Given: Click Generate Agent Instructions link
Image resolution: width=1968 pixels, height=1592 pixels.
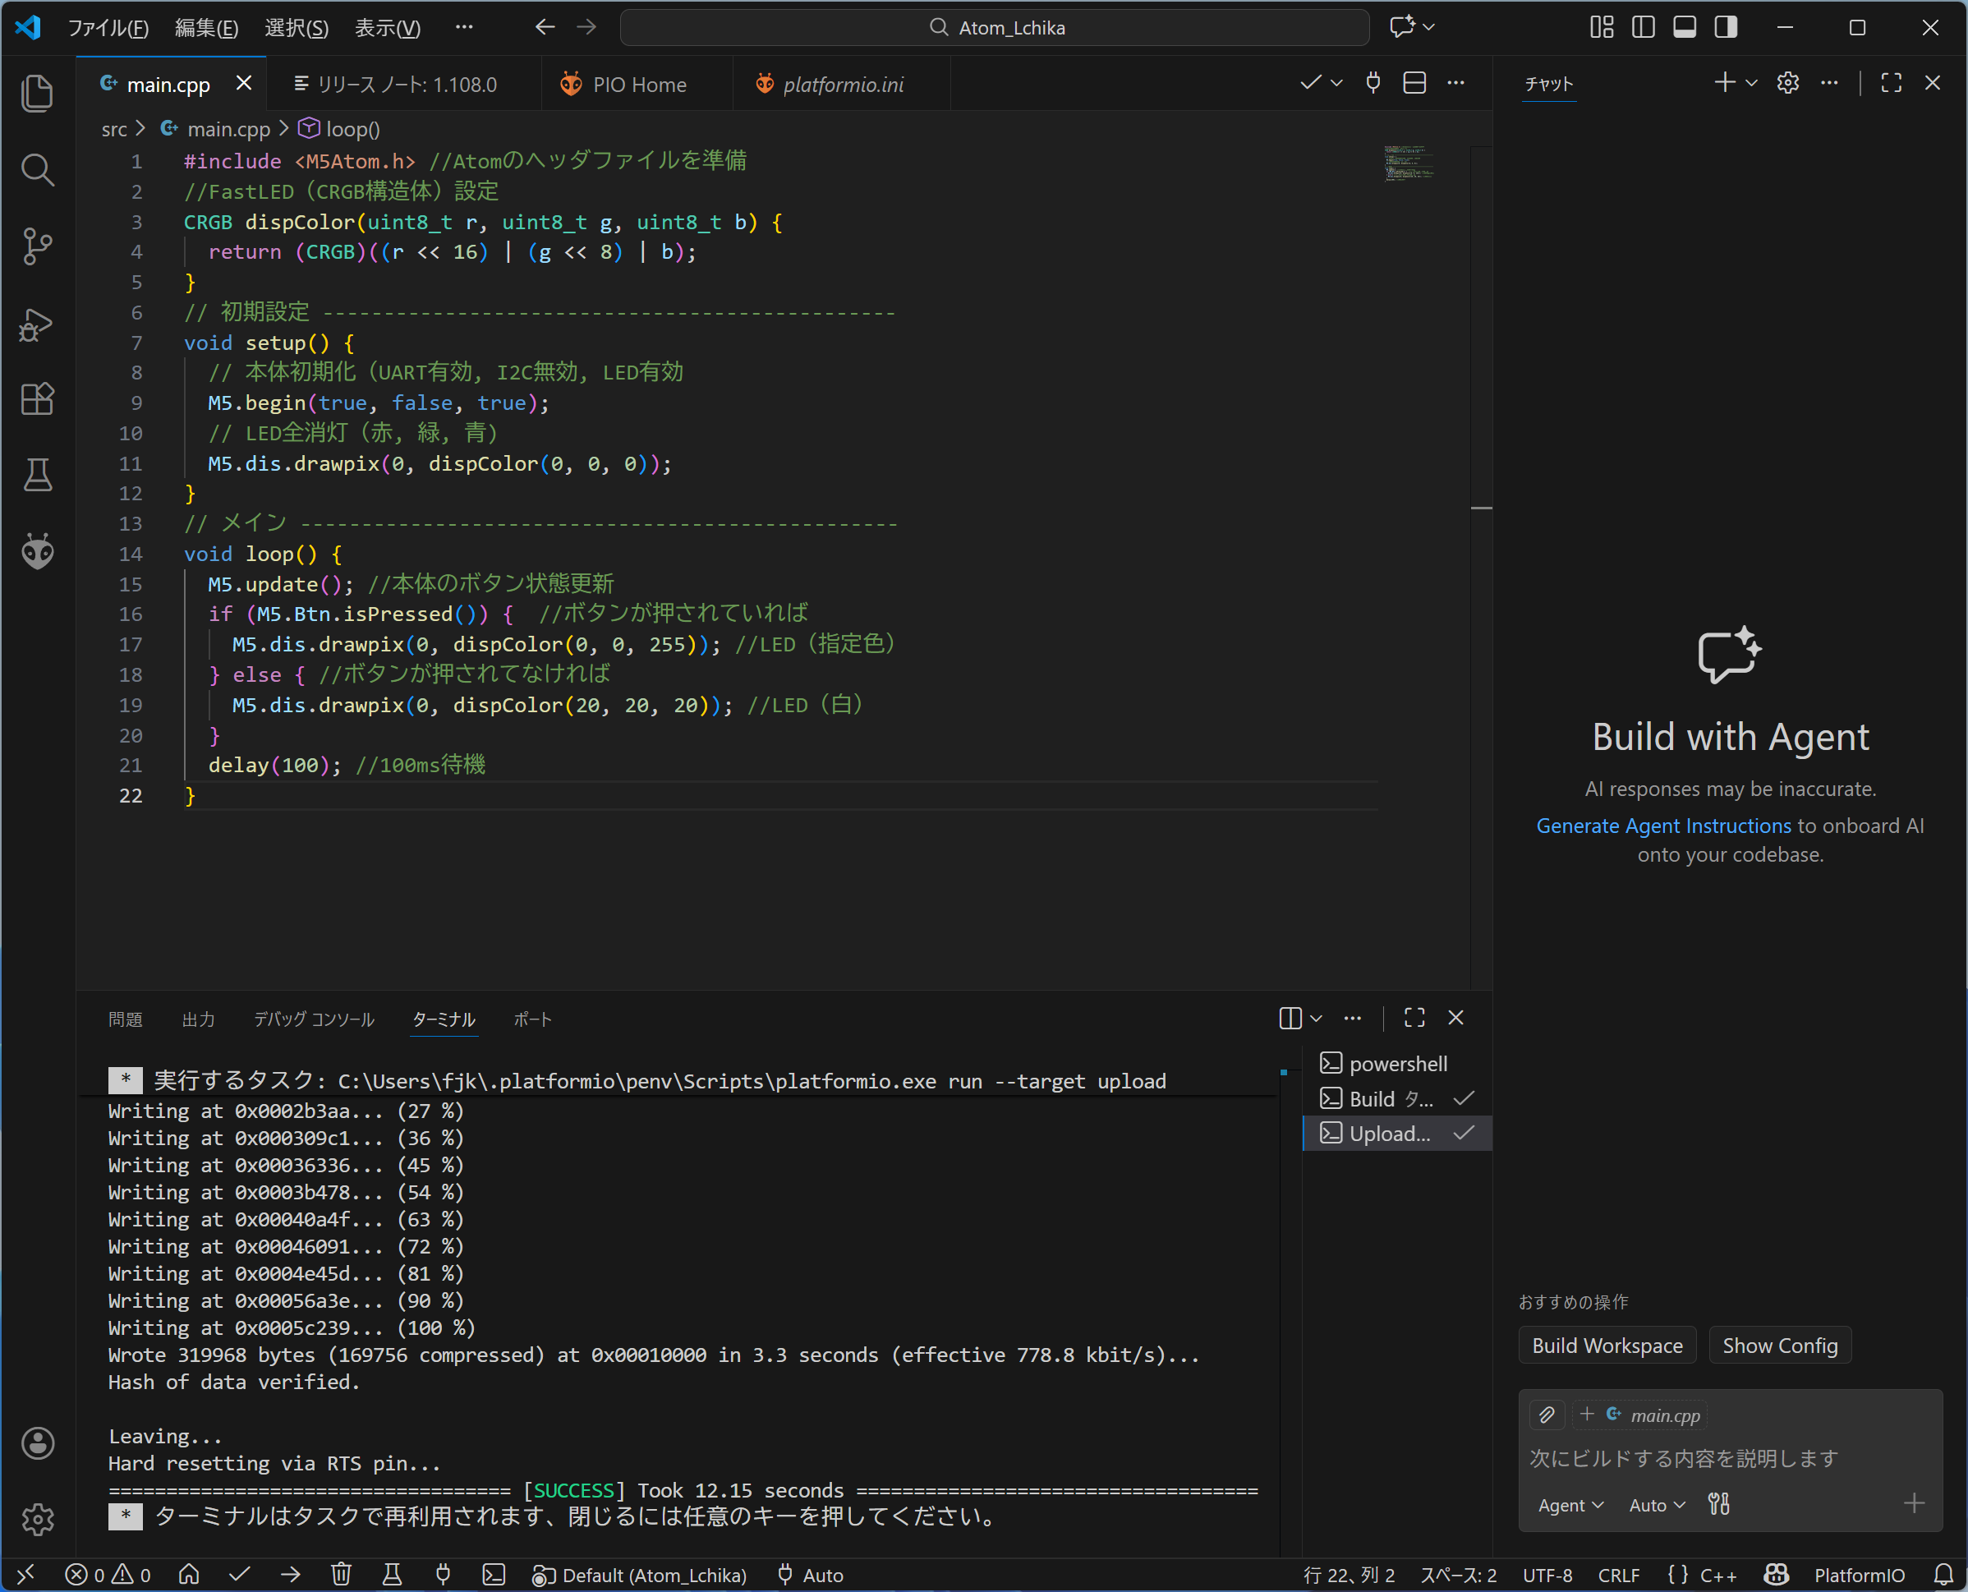Looking at the screenshot, I should click(1662, 826).
